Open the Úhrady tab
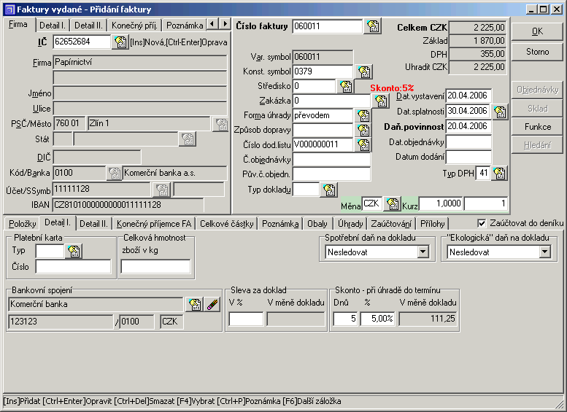The image size is (567, 412). pos(350,224)
